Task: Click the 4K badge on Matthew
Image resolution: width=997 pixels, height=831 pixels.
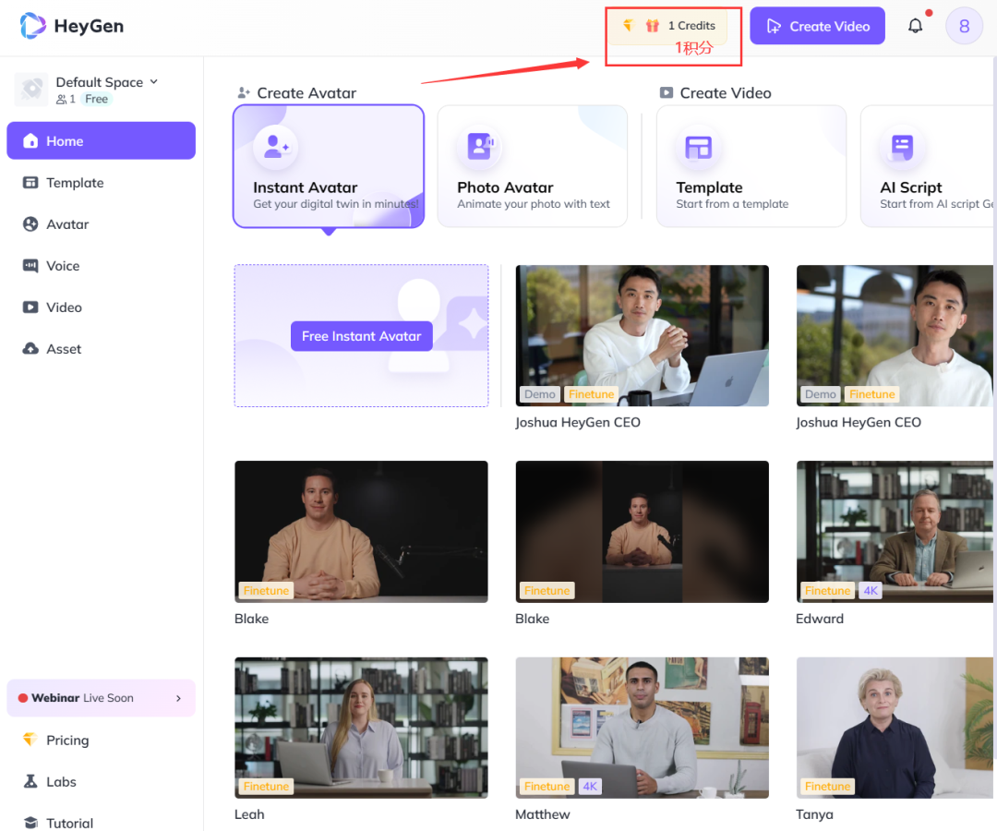Action: pyautogui.click(x=589, y=786)
